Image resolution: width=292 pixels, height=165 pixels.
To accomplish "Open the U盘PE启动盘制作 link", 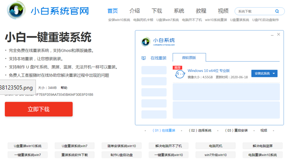I will coord(265,20).
